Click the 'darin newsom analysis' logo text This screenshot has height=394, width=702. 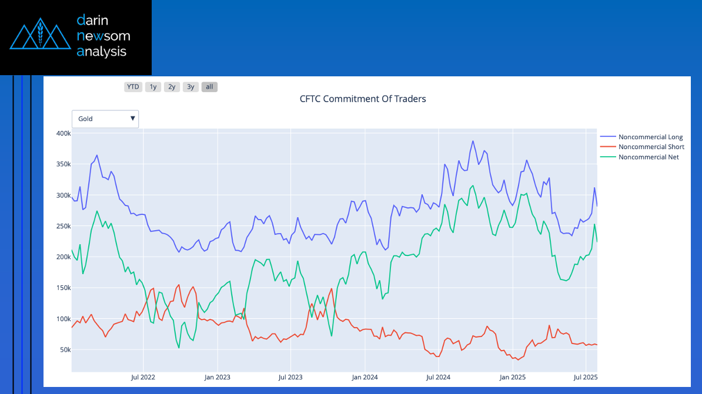coord(103,36)
